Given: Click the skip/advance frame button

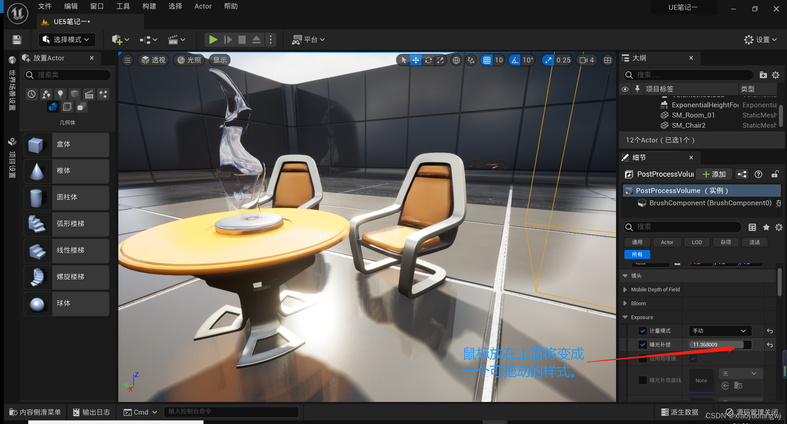Looking at the screenshot, I should pos(228,40).
